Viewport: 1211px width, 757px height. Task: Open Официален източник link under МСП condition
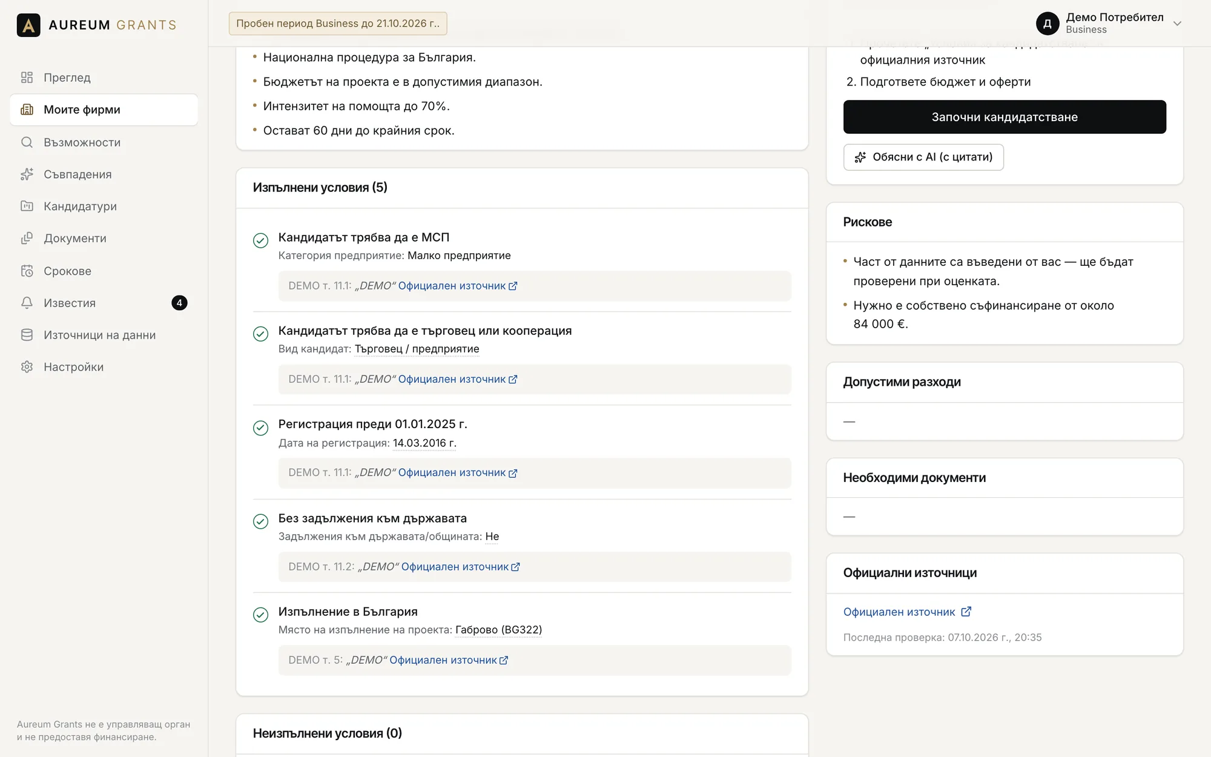pyautogui.click(x=458, y=286)
